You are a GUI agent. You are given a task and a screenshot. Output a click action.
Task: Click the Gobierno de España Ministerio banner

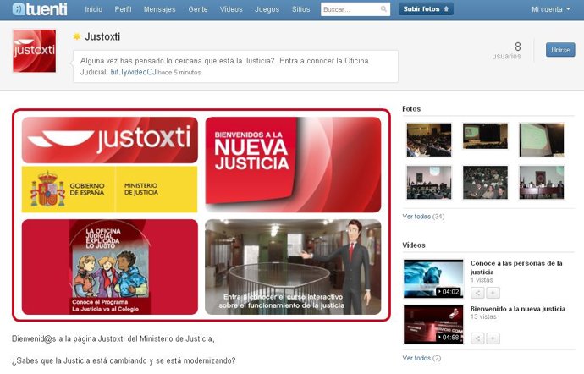(109, 190)
